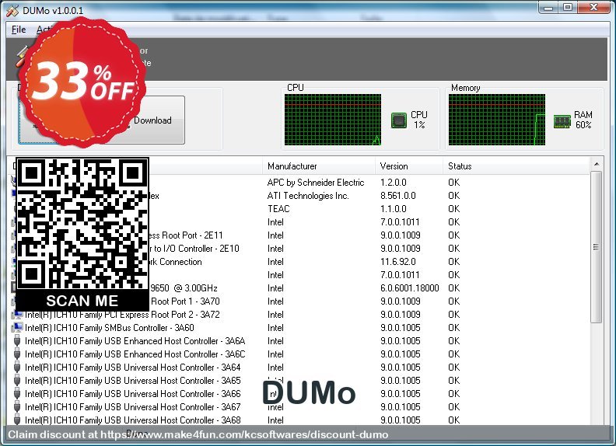Minimize the DUMo window

pyautogui.click(x=549, y=8)
